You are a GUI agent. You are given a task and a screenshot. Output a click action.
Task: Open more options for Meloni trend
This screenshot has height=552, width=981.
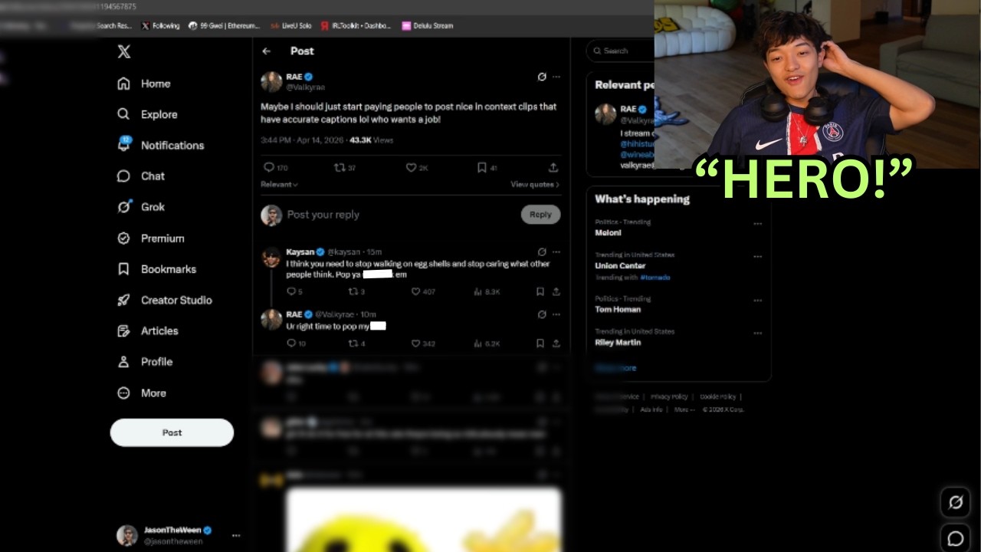coord(757,224)
